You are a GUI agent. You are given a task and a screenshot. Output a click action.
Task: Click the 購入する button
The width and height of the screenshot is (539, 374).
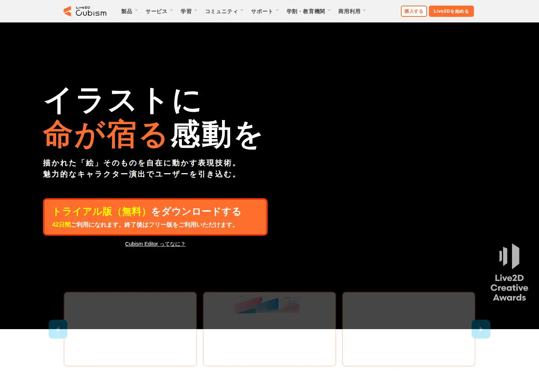coord(414,11)
